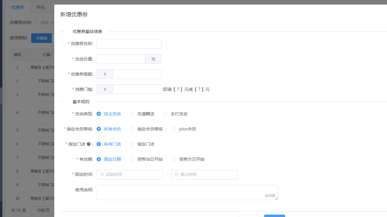Viewport: 387px width, 217px height.
Task: Click the 序号 column header
Action: tap(17, 55)
